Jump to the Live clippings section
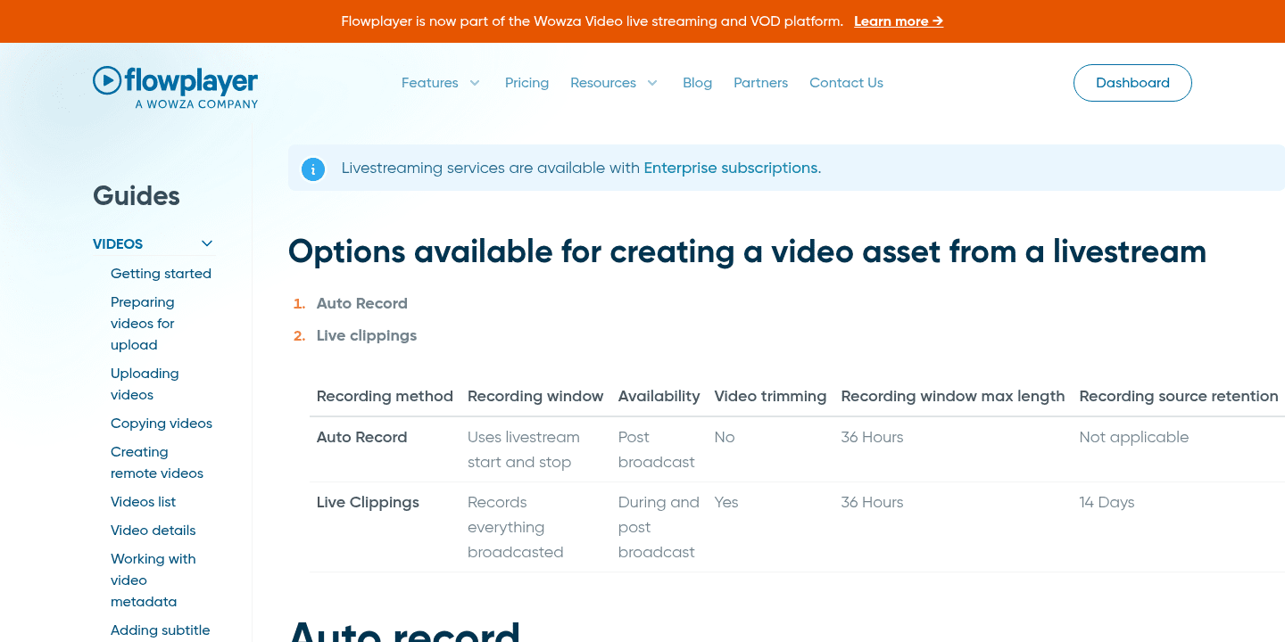 coord(366,335)
